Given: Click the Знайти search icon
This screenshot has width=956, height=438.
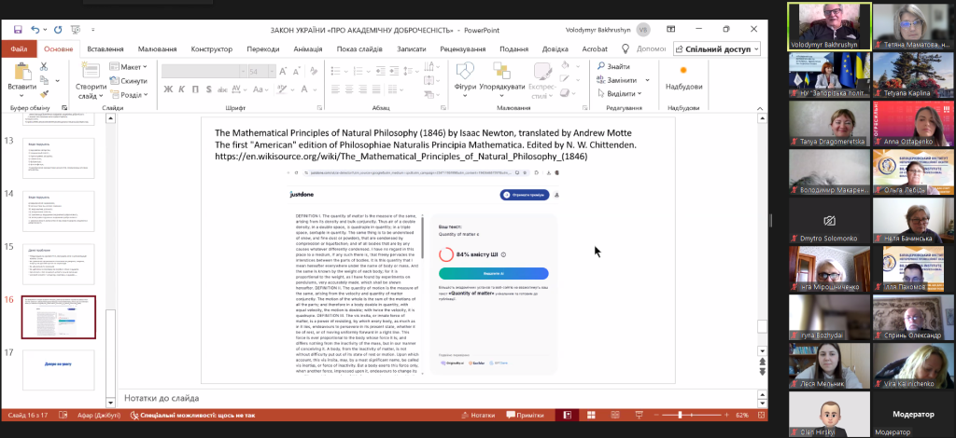Looking at the screenshot, I should click(x=600, y=67).
